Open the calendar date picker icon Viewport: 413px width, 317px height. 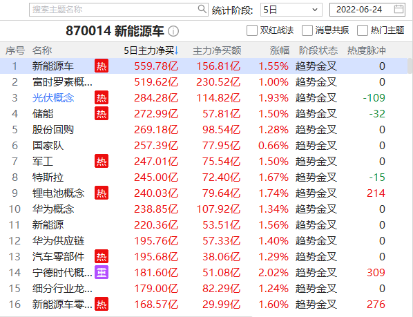coord(398,10)
